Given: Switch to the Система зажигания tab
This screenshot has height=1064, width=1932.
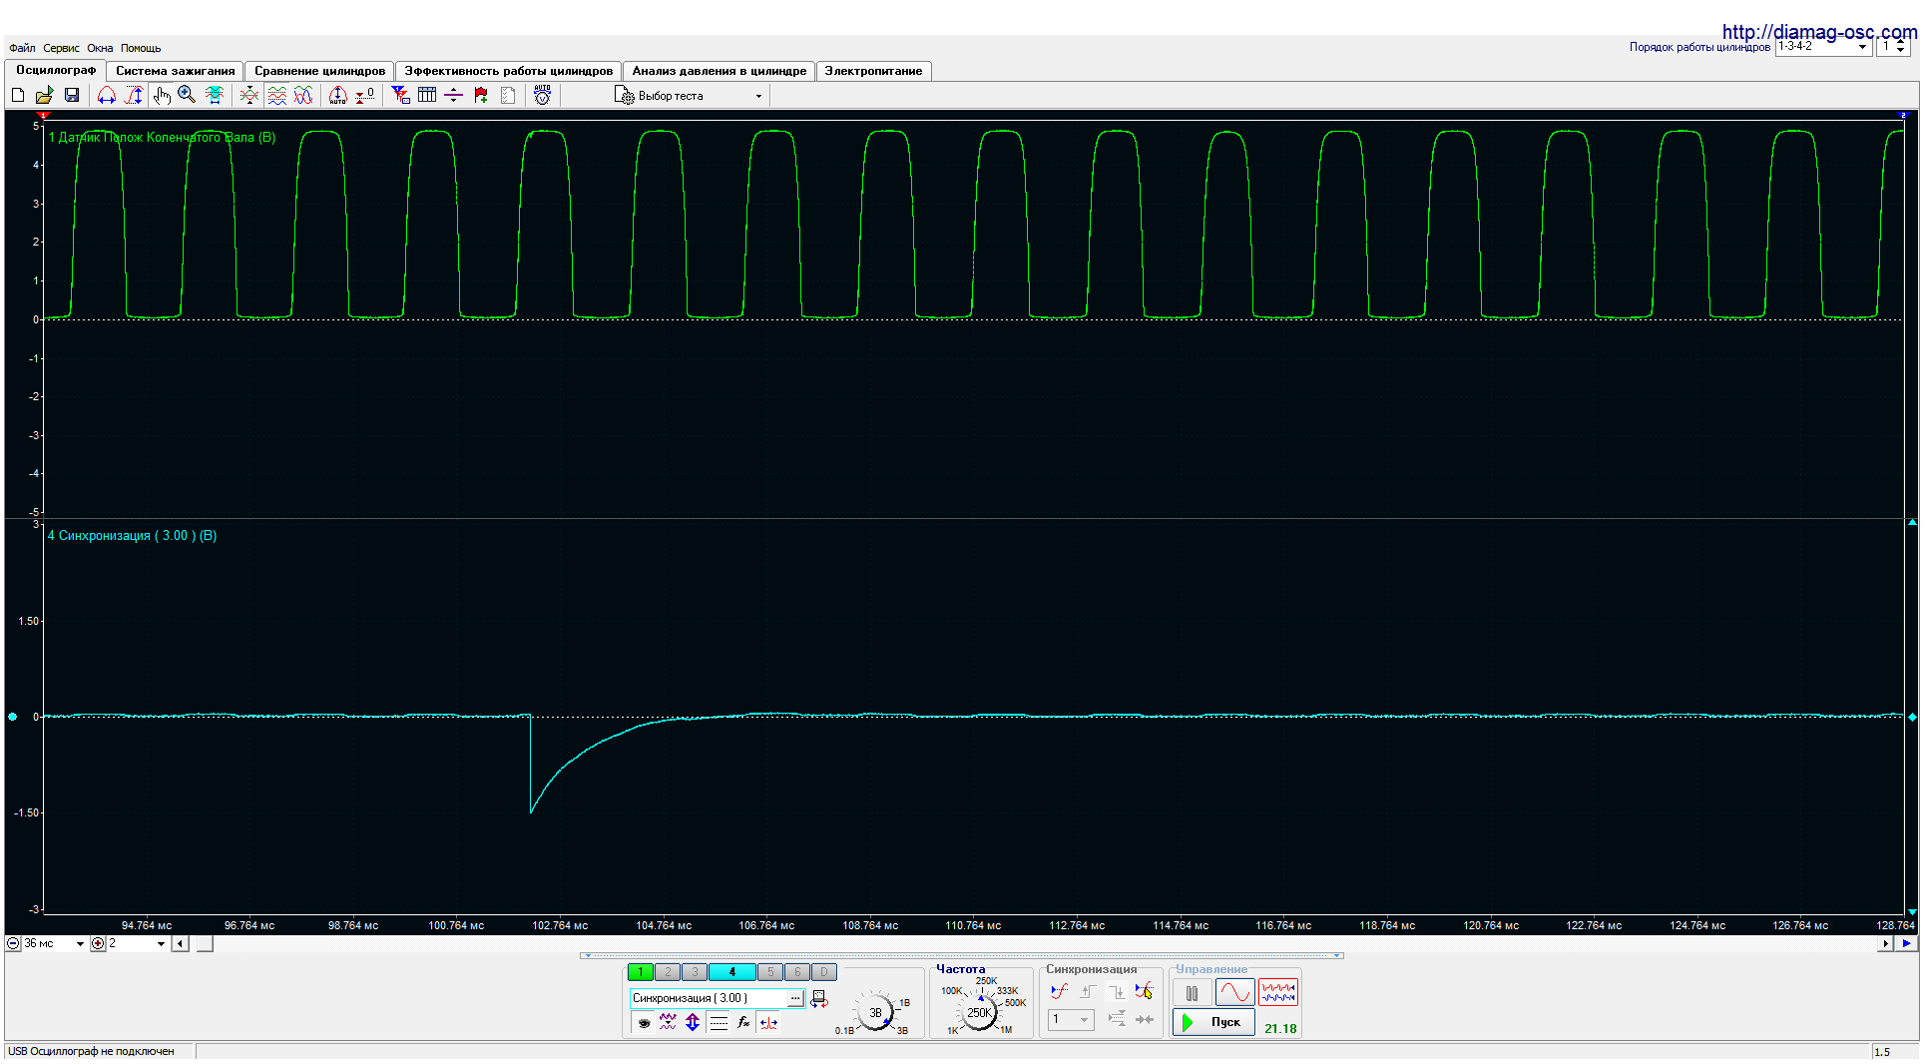Looking at the screenshot, I should click(x=176, y=71).
